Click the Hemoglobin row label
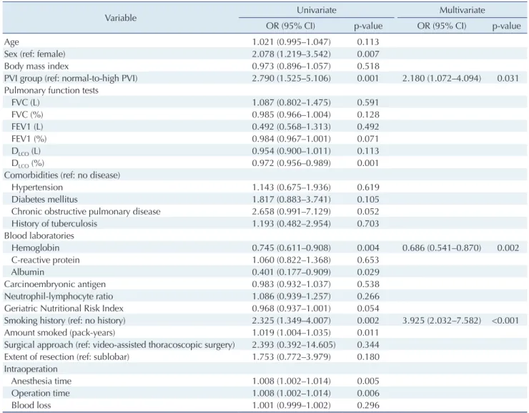 coord(35,248)
